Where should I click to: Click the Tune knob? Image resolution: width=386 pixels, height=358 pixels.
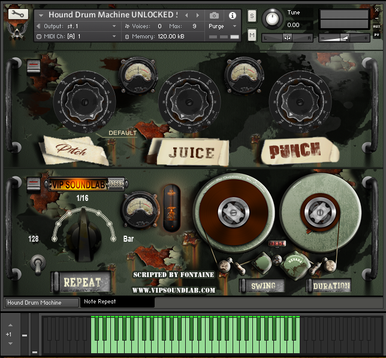tap(272, 19)
